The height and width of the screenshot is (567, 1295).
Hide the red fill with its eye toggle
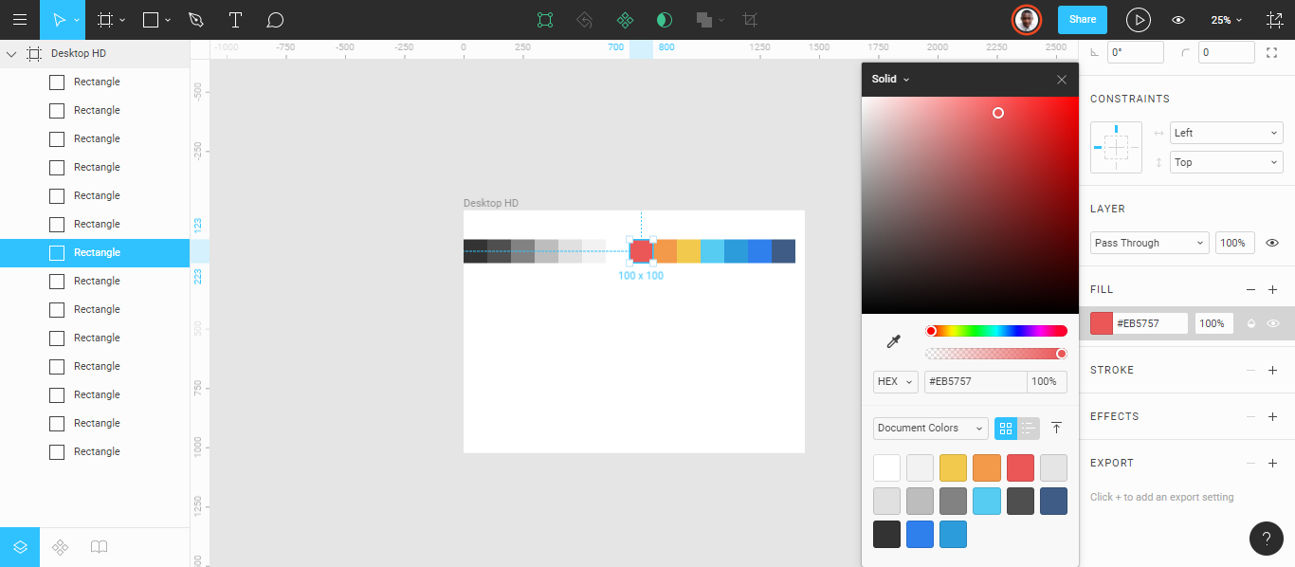pos(1272,322)
